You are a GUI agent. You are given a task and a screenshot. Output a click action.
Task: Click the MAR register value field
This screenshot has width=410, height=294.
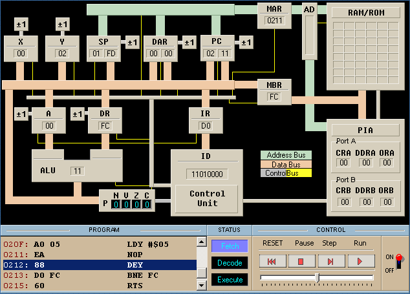274,21
